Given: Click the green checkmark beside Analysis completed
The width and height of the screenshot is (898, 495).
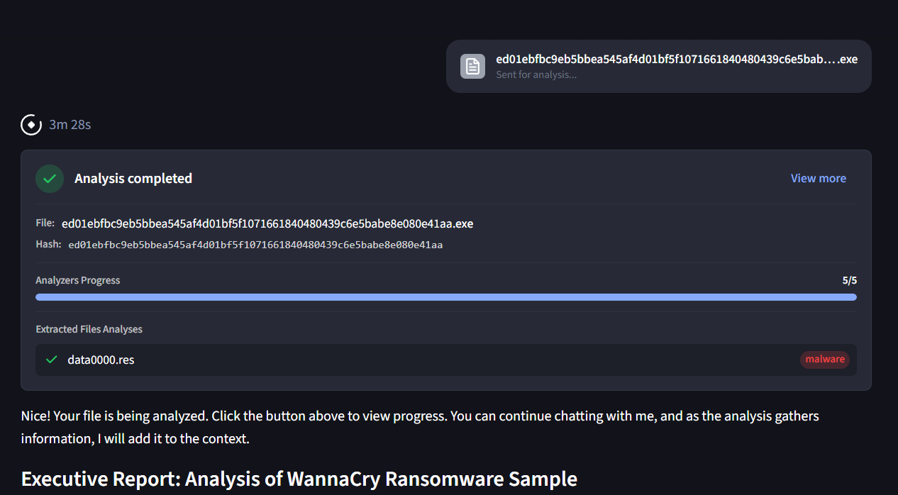Looking at the screenshot, I should [50, 179].
